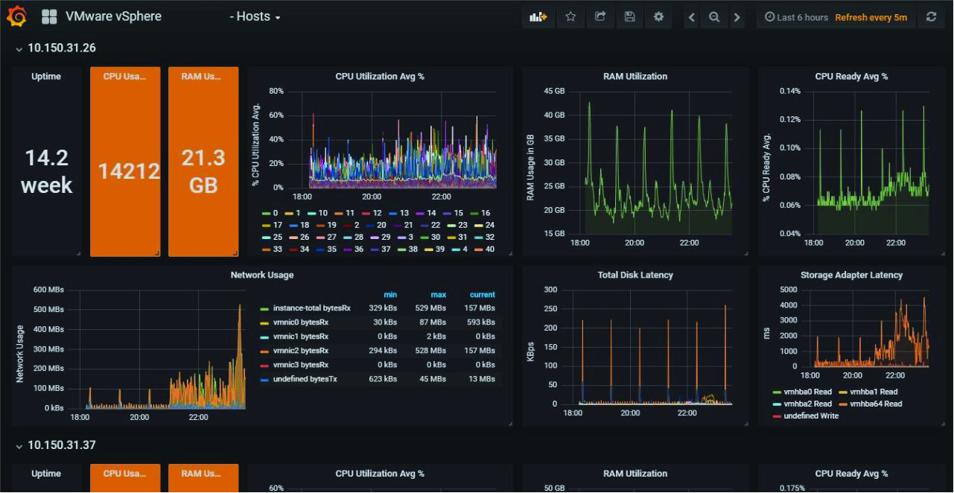Sort network legend by max column
This screenshot has height=493, width=954.
coord(439,295)
